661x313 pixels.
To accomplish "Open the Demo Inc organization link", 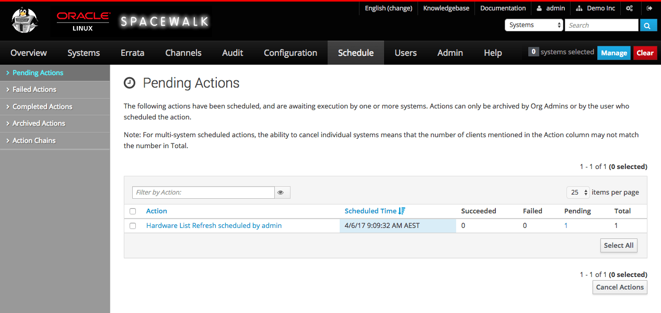I will click(x=596, y=8).
